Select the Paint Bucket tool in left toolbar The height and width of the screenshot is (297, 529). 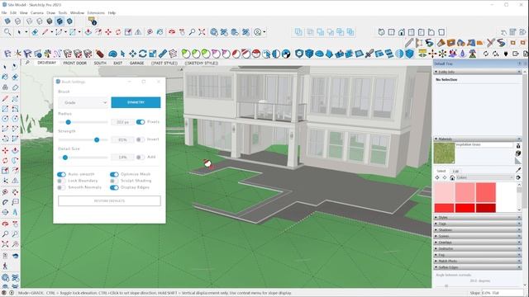click(5, 77)
